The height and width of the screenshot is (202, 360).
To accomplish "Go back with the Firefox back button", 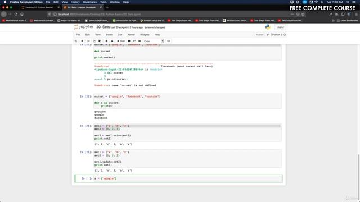I will (x=4, y=14).
